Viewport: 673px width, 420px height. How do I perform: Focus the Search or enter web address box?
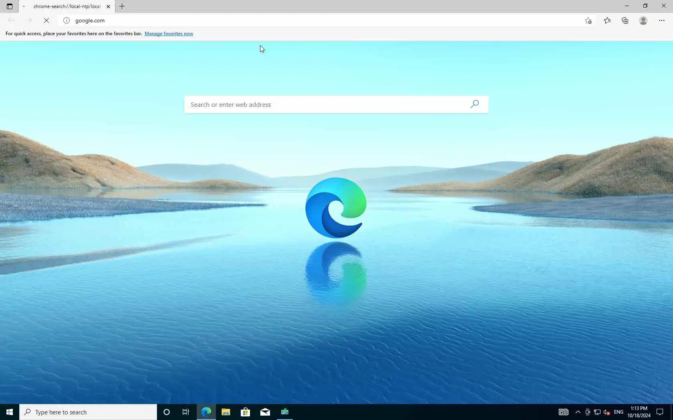tap(336, 104)
